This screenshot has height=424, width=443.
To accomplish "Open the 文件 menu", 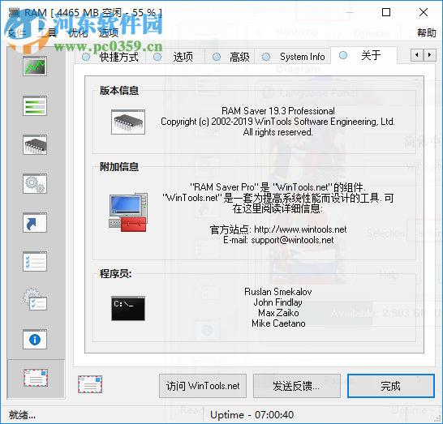I will (16, 33).
